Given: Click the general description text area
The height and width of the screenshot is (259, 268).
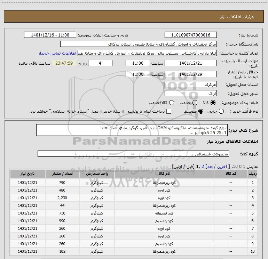Looking at the screenshot, I should click(x=132, y=130).
